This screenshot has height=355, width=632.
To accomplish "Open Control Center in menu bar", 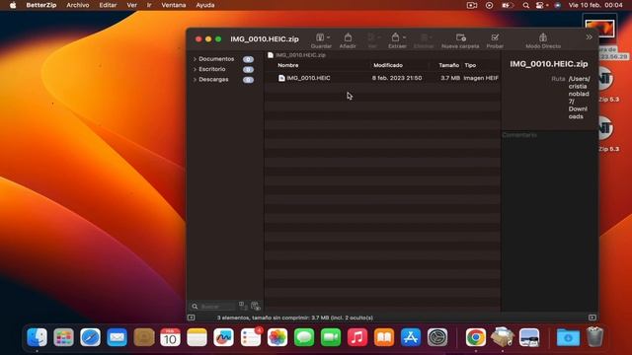I will pyautogui.click(x=540, y=5).
